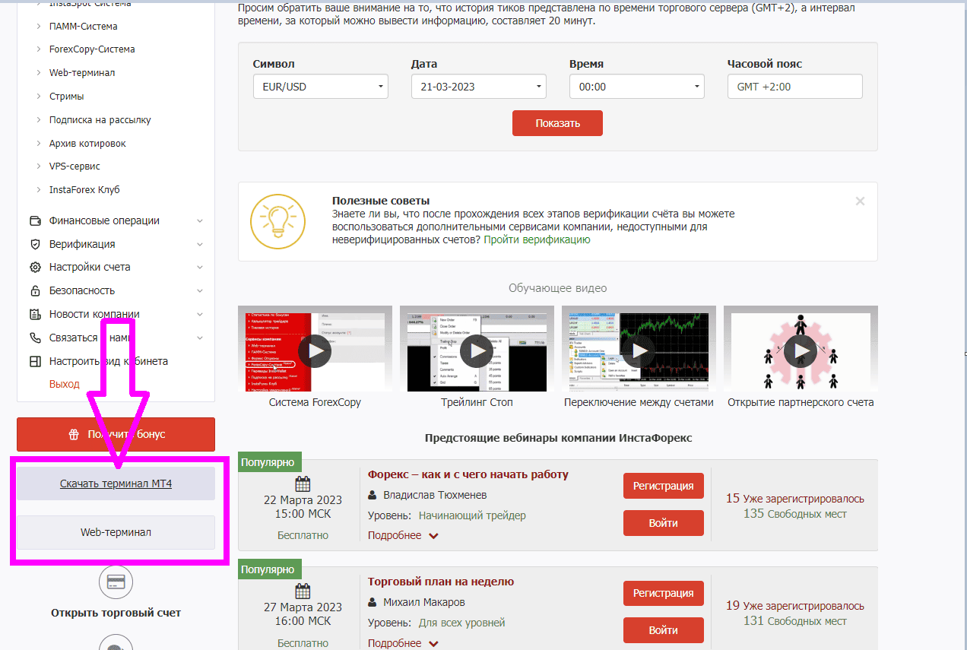Open the Дата 21-03-2023 dropdown
This screenshot has height=650, width=967.
click(479, 87)
